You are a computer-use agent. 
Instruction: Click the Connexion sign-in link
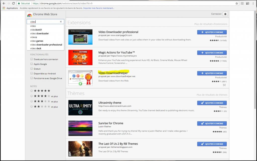click(x=216, y=14)
